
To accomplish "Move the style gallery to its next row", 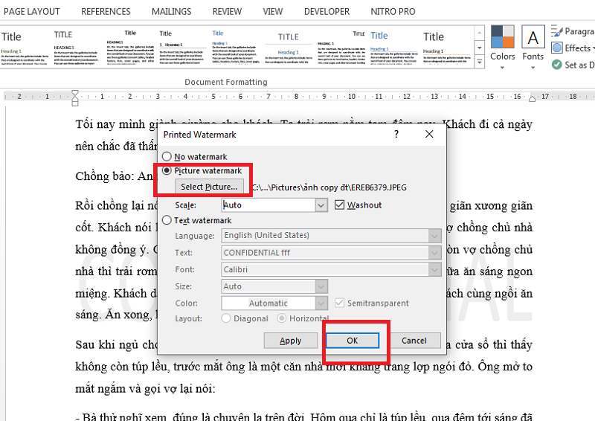I will [480, 48].
